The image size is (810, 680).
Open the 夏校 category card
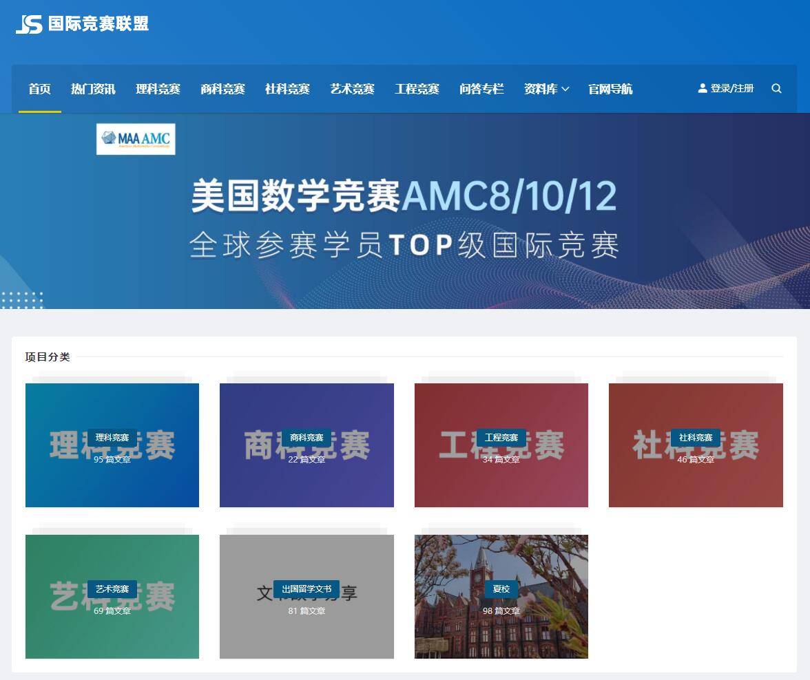(x=501, y=596)
